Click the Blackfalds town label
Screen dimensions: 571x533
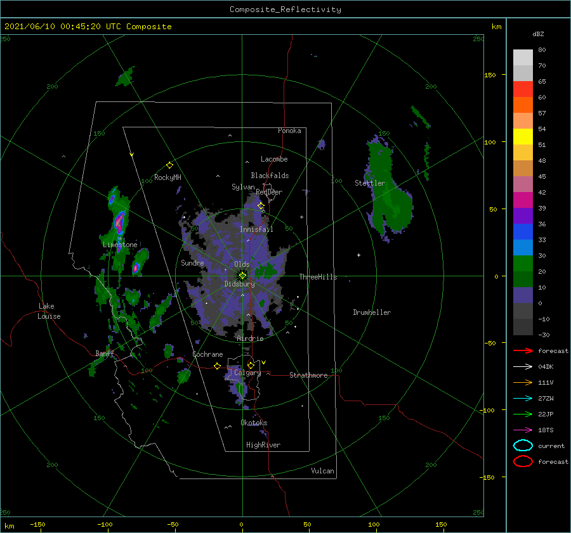click(270, 176)
